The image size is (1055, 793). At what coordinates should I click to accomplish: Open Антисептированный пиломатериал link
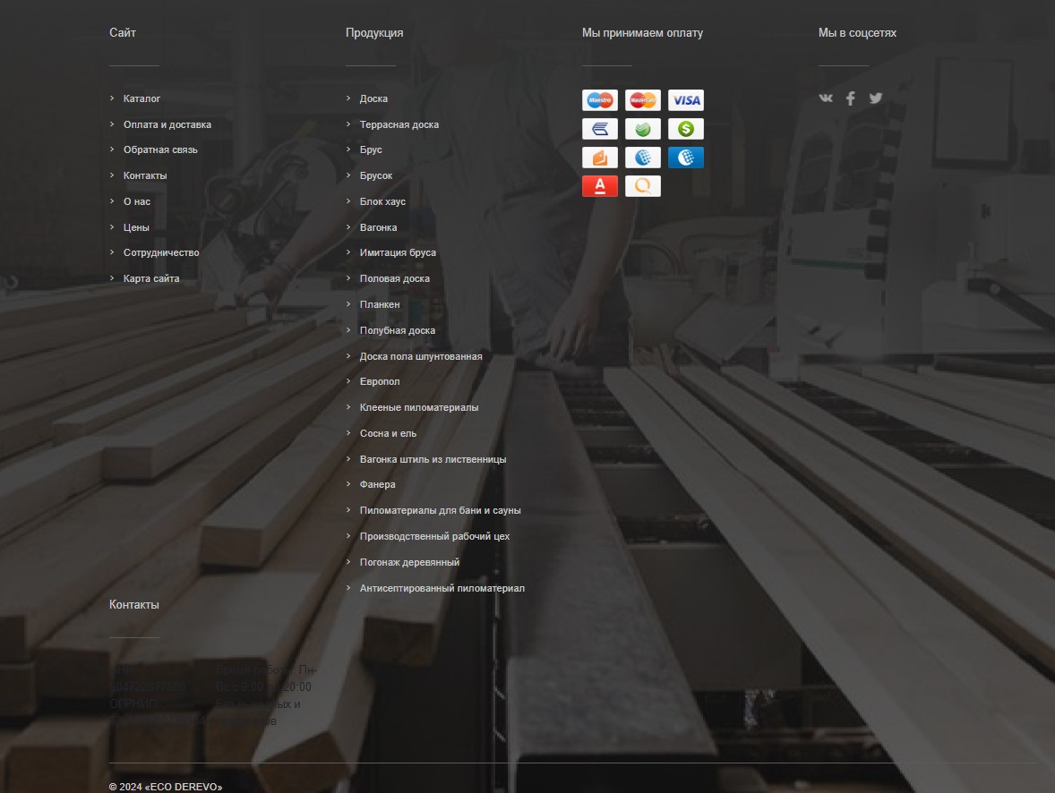442,589
